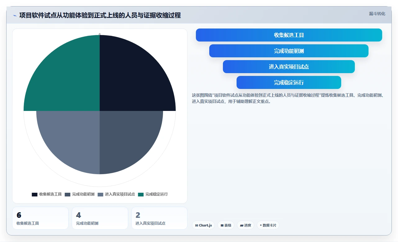The height and width of the screenshot is (242, 398).
Task: Click the black 收集候选工具 legend swatch
Action: [34, 195]
